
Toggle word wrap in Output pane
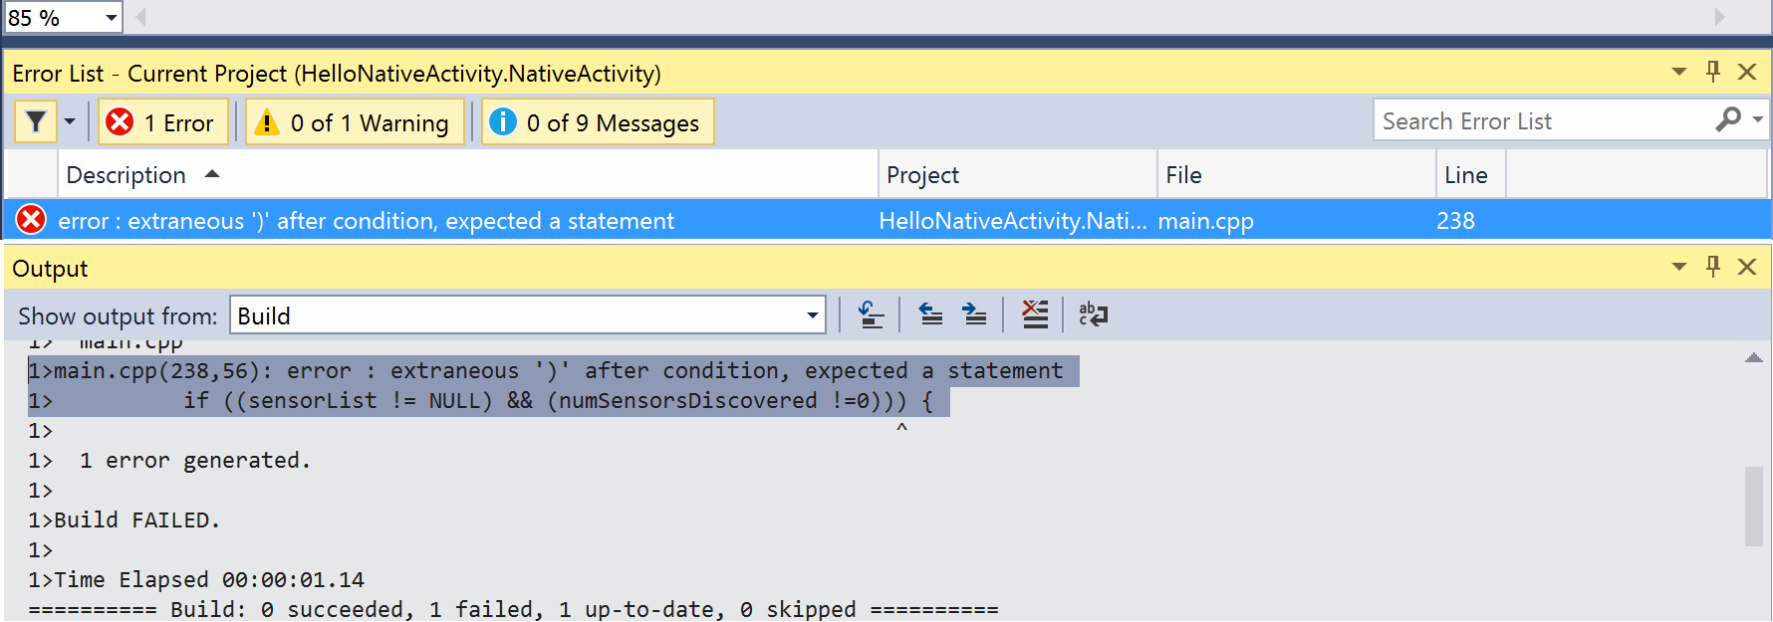tap(1093, 315)
